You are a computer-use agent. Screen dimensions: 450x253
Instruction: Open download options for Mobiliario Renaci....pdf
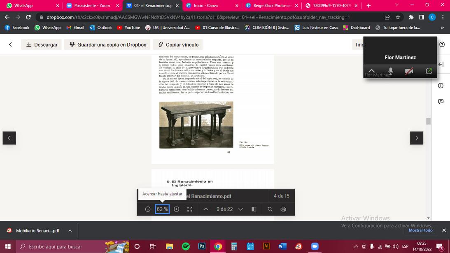70,231
